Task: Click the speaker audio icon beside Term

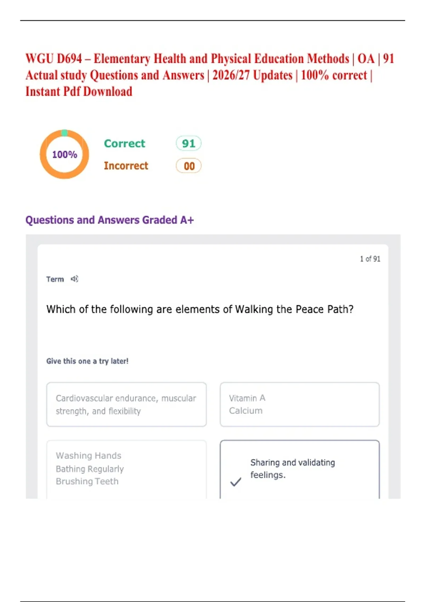Action: click(74, 279)
